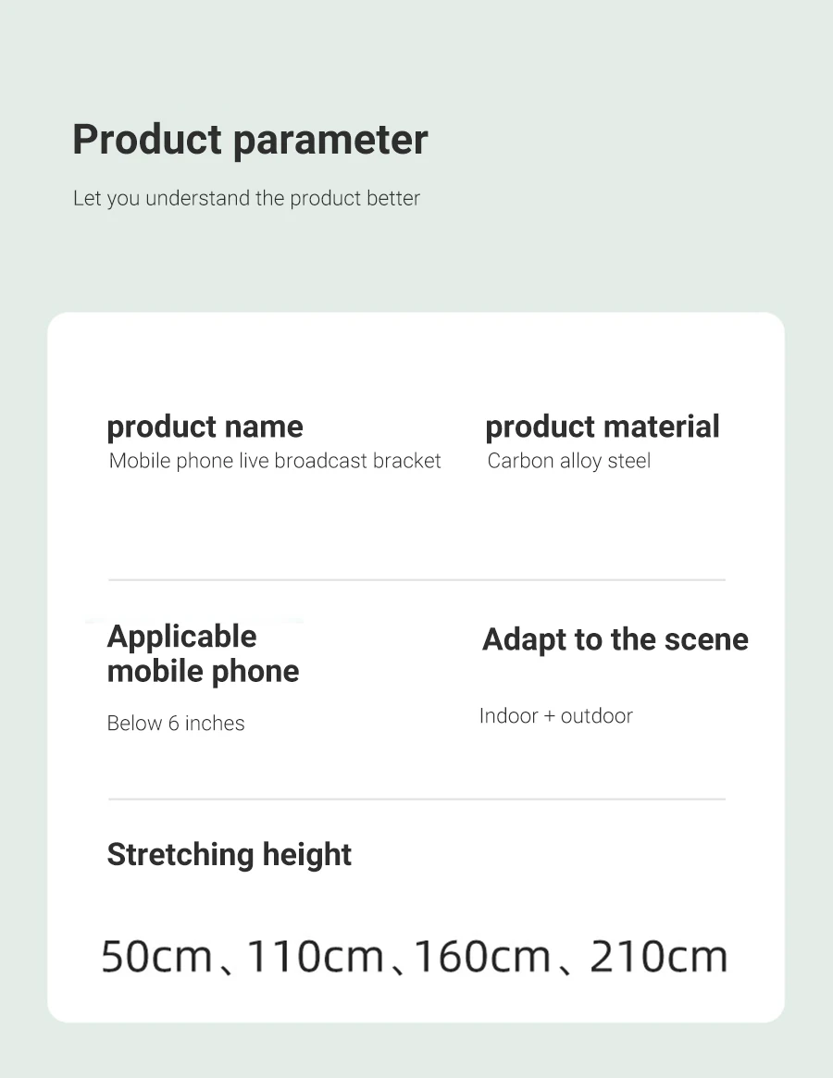
Task: Click the "product name" label
Action: point(205,427)
